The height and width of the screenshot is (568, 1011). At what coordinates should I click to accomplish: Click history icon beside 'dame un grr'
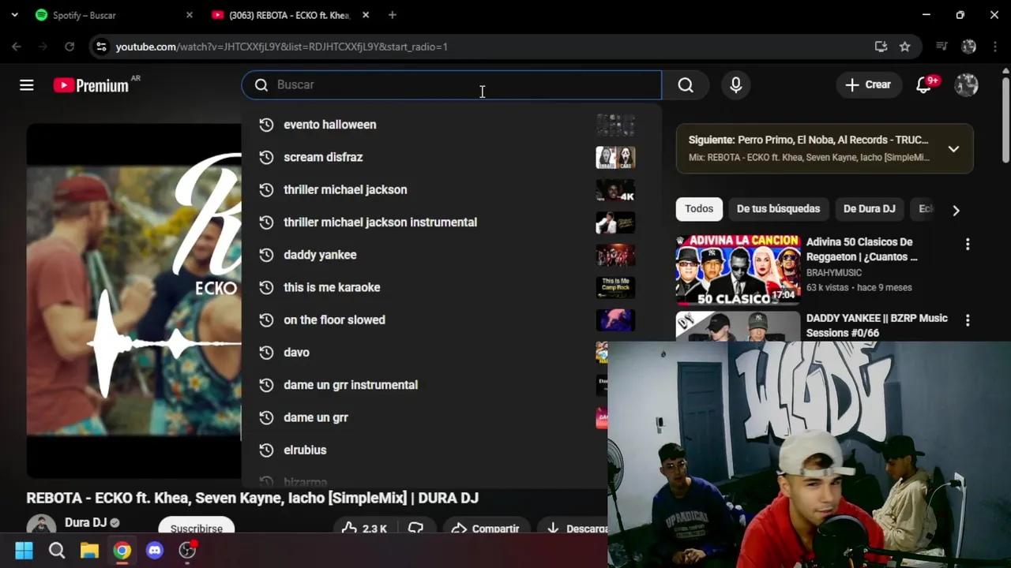click(266, 417)
